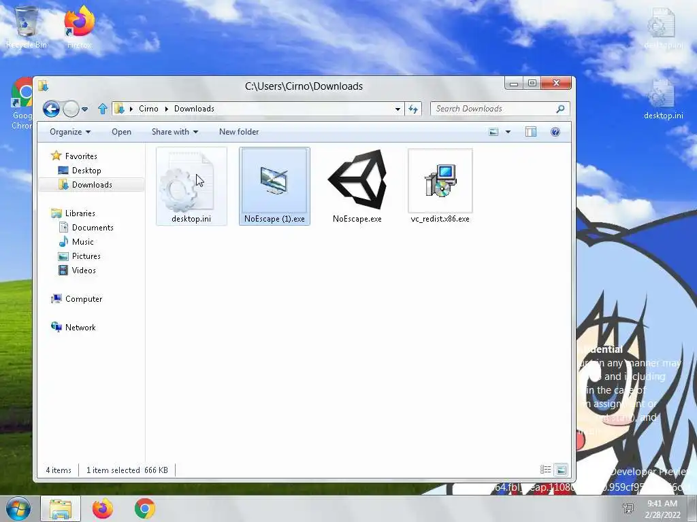The image size is (697, 522).
Task: Create a New folder
Action: tap(239, 132)
